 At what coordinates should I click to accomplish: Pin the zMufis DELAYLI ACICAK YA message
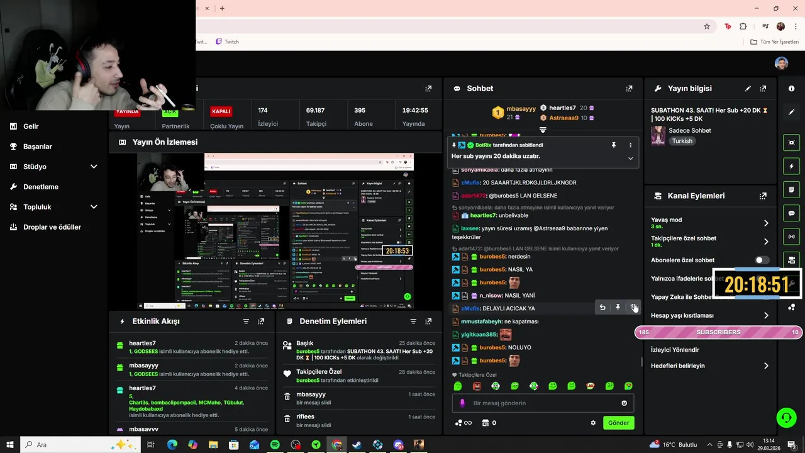tap(618, 308)
